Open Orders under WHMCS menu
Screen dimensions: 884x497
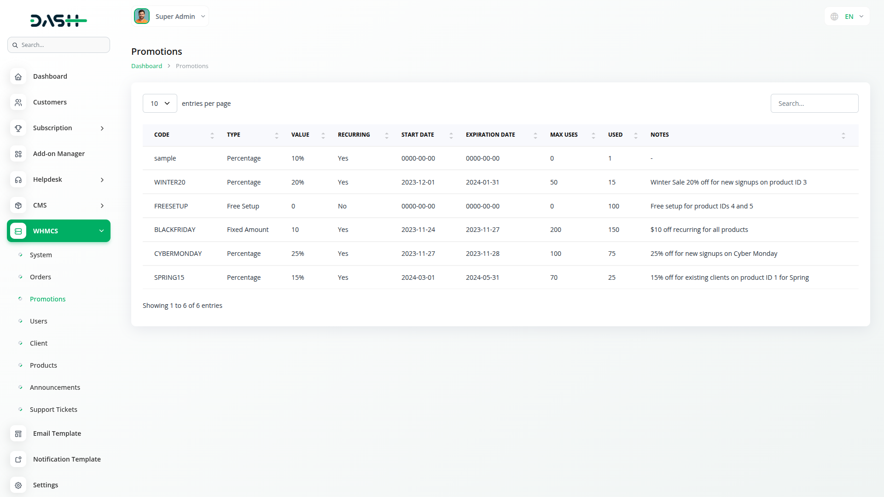[x=41, y=277]
